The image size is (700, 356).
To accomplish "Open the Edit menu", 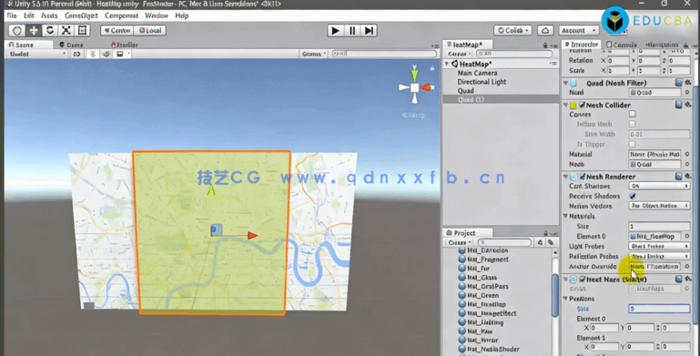I will 29,15.
